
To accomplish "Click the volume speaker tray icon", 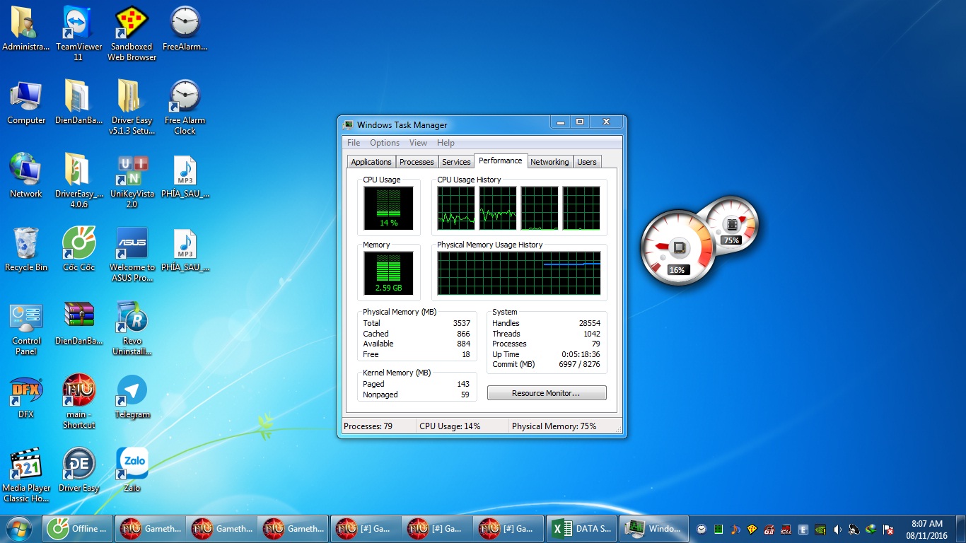I will 837,529.
